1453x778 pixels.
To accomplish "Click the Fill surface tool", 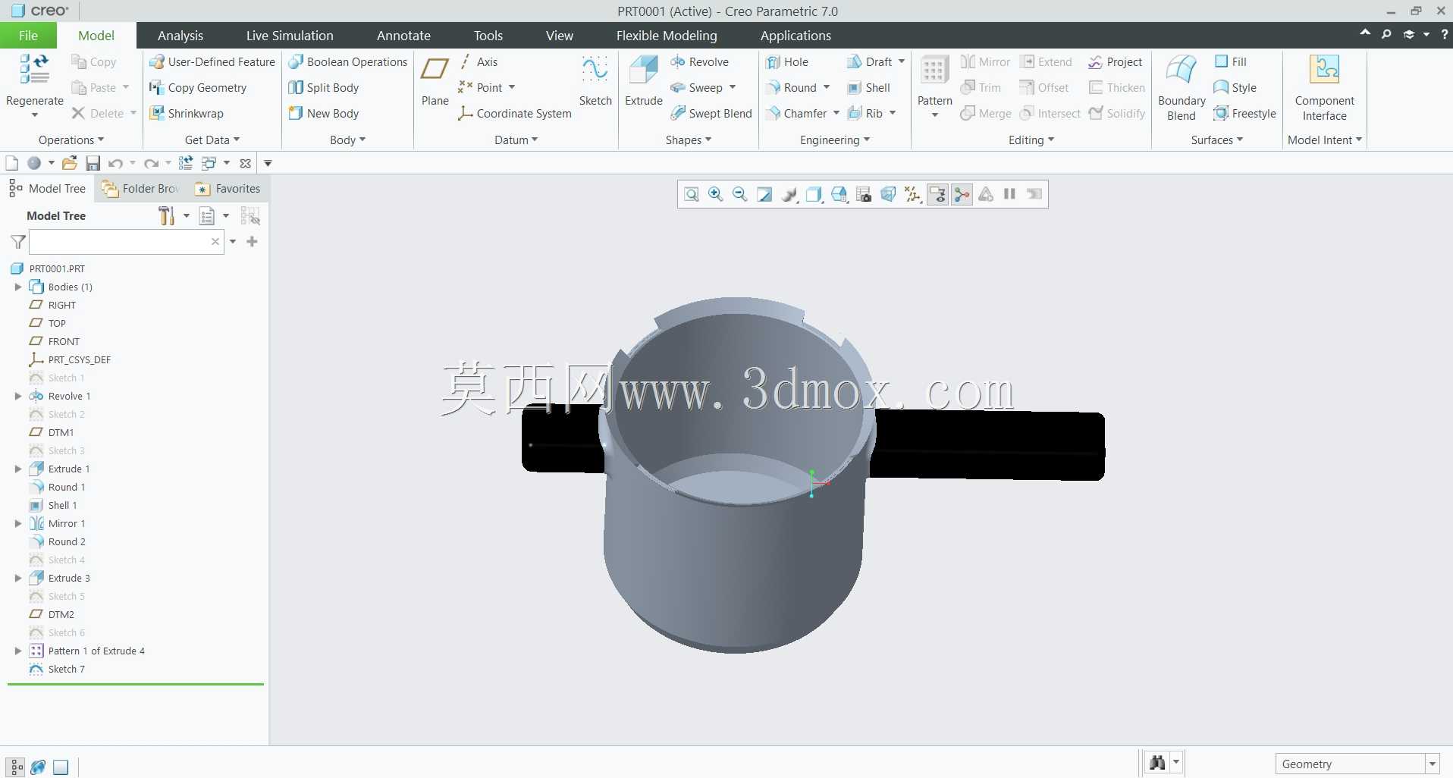I will click(x=1230, y=62).
